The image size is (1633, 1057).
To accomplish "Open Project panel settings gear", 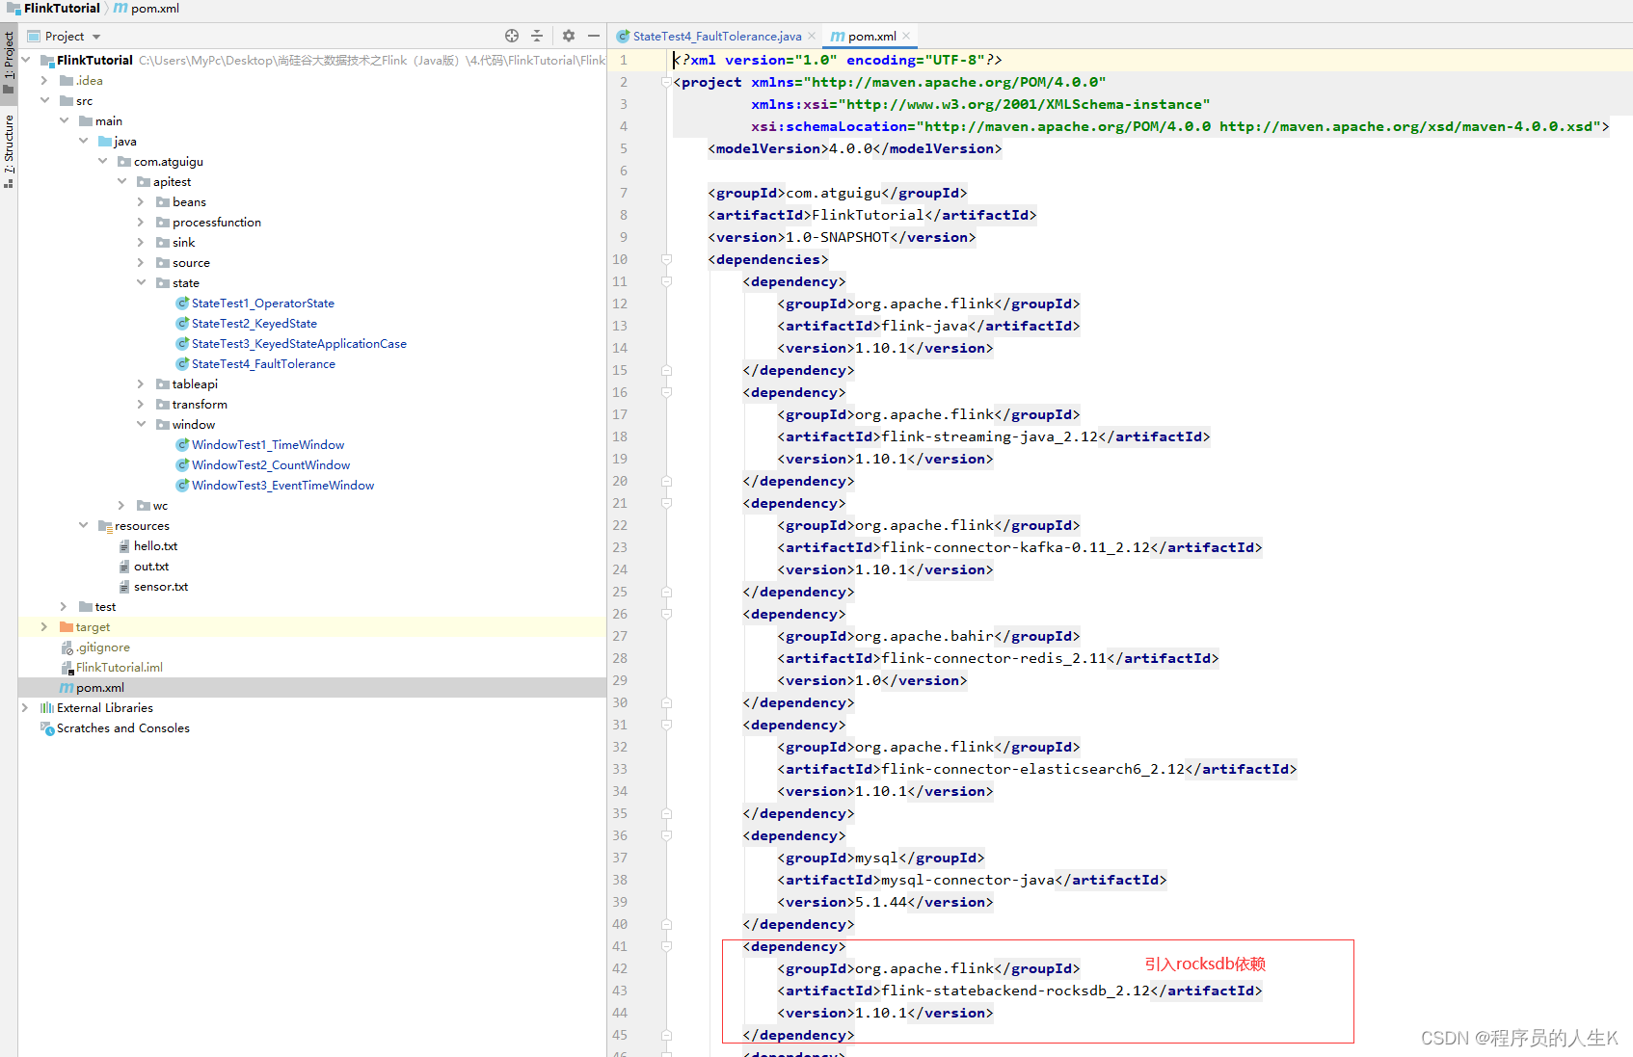I will tap(569, 36).
